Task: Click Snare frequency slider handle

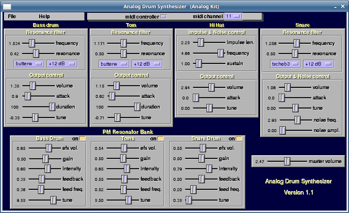Action: tap(297, 43)
